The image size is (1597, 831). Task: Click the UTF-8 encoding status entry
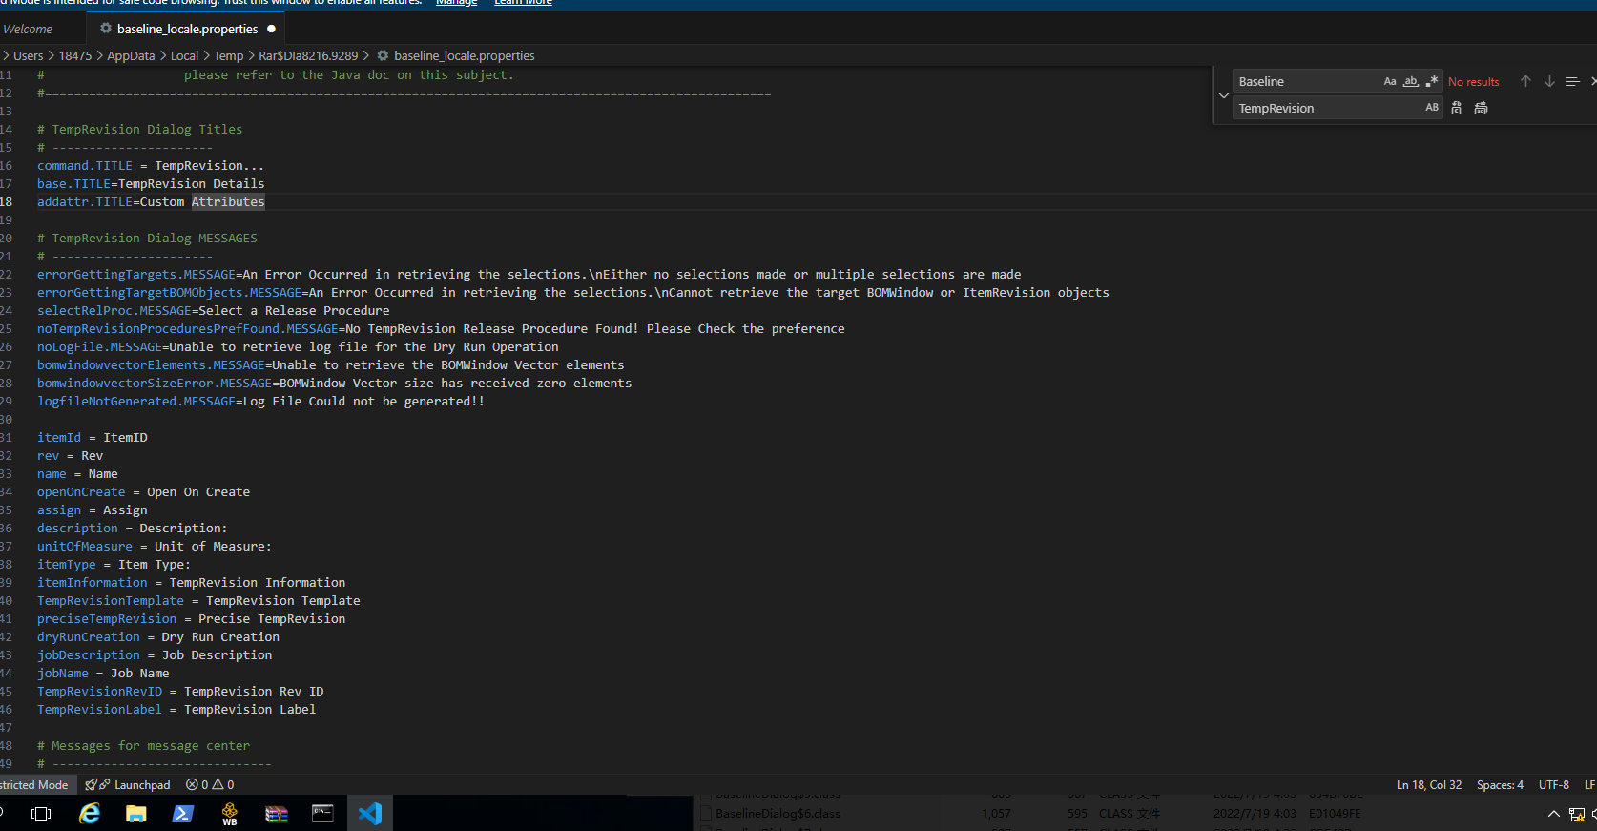coord(1553,784)
